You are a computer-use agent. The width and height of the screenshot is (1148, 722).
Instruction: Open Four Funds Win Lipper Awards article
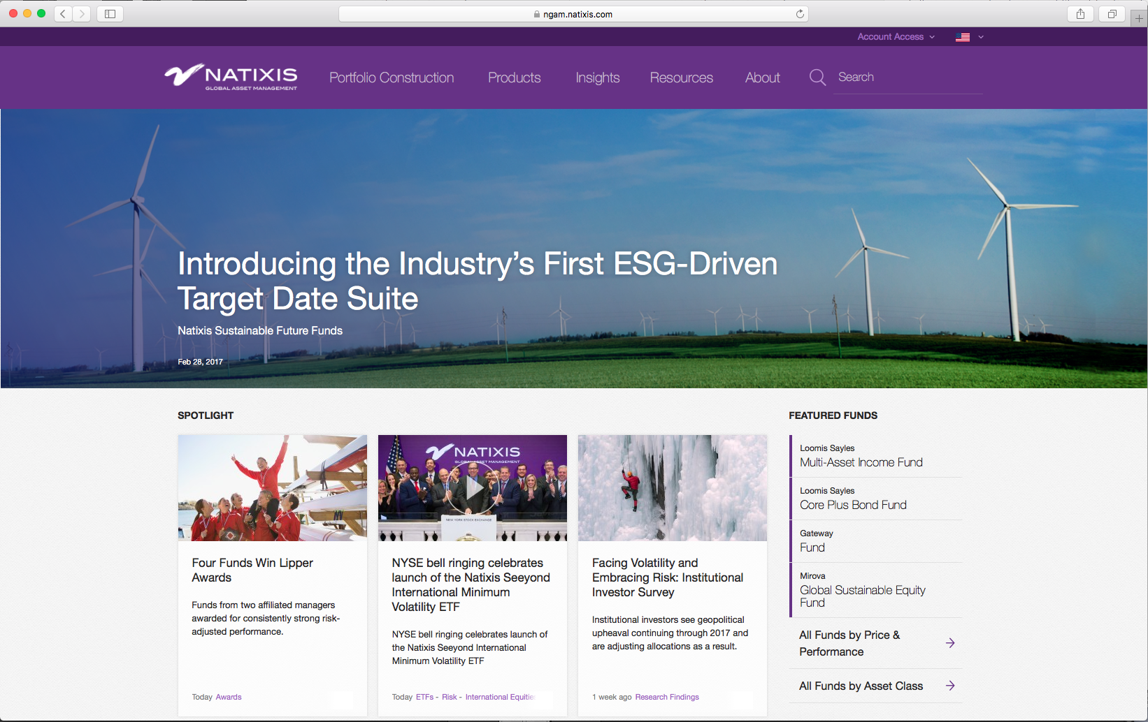coord(252,570)
